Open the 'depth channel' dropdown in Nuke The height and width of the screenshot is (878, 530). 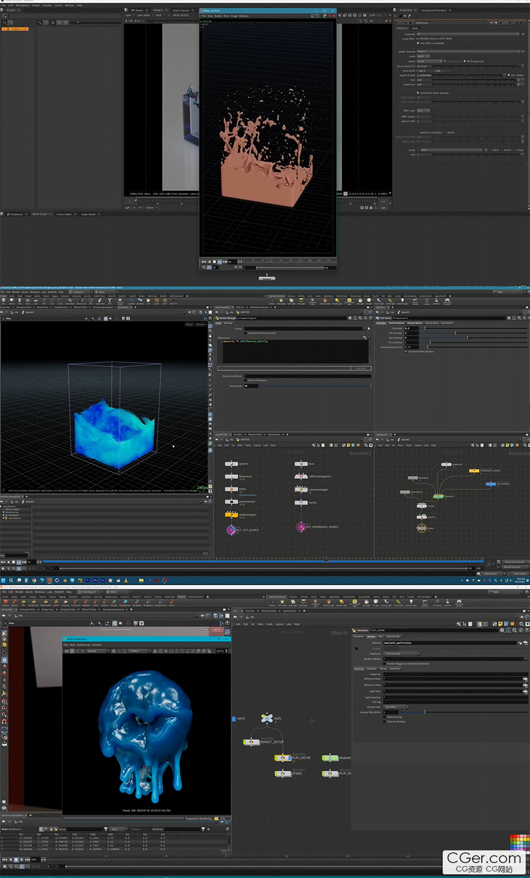pos(469,51)
